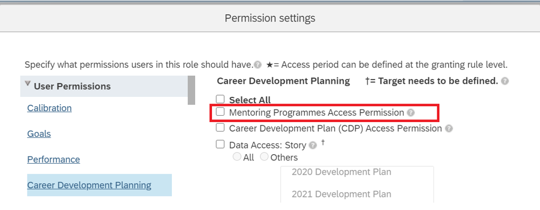Check the Data Access: Story checkbox
Screen dimensions: 540x210
(x=220, y=144)
